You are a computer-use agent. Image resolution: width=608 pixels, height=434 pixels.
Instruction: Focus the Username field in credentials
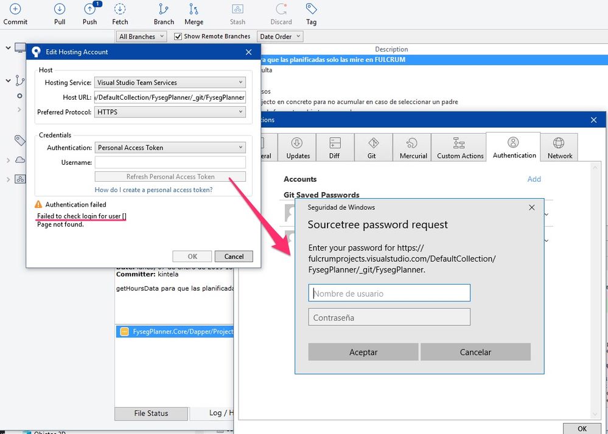click(170, 162)
